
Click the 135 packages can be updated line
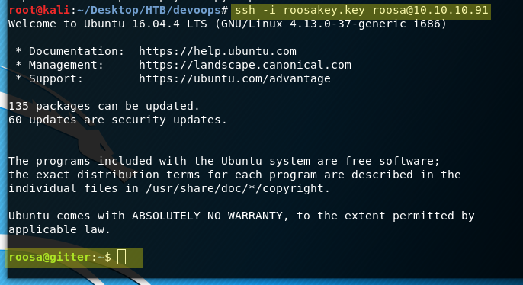point(104,107)
